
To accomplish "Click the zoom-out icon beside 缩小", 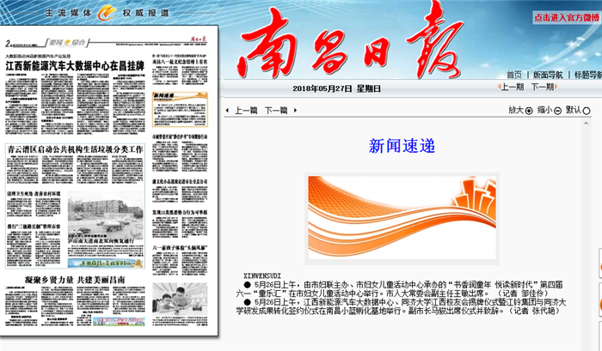I will 557,111.
